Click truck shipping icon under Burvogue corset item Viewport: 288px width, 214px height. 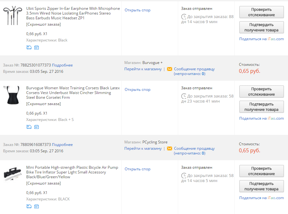pyautogui.click(x=29, y=127)
